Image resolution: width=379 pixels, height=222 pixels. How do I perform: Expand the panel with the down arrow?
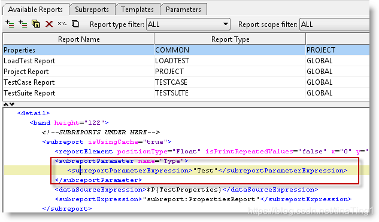click(12, 104)
